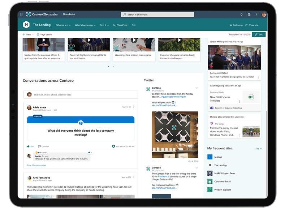This screenshot has height=209, width=285.
Task: Open the help question mark icon
Action: point(256,14)
